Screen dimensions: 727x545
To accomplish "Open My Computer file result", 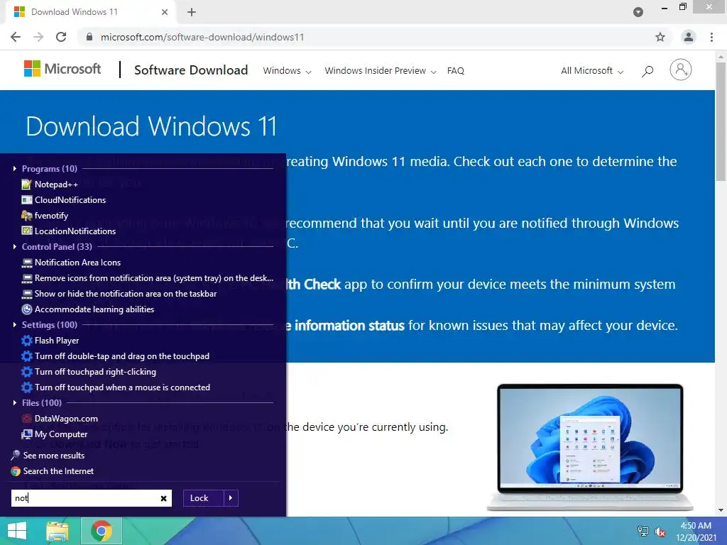I will pyautogui.click(x=55, y=434).
